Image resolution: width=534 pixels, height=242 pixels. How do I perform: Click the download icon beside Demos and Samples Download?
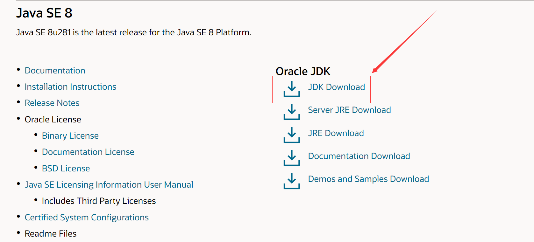(x=292, y=181)
